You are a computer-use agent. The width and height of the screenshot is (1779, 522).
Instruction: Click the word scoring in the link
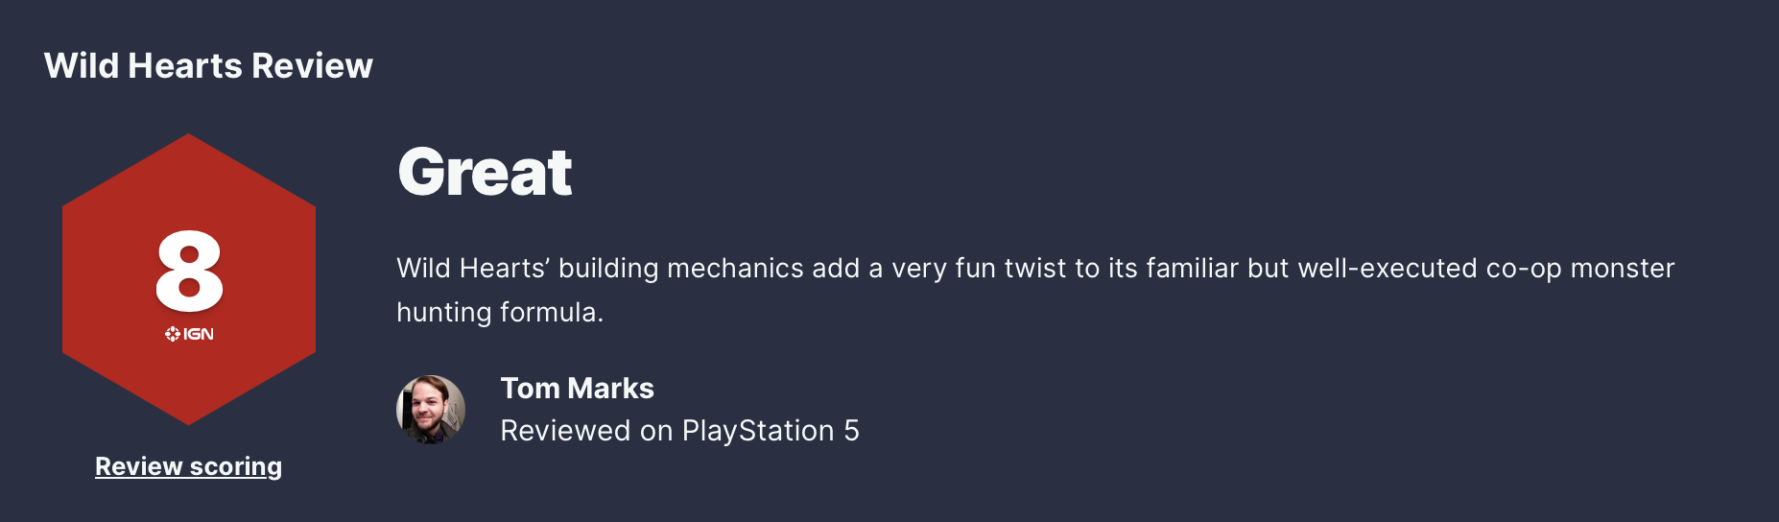236,466
